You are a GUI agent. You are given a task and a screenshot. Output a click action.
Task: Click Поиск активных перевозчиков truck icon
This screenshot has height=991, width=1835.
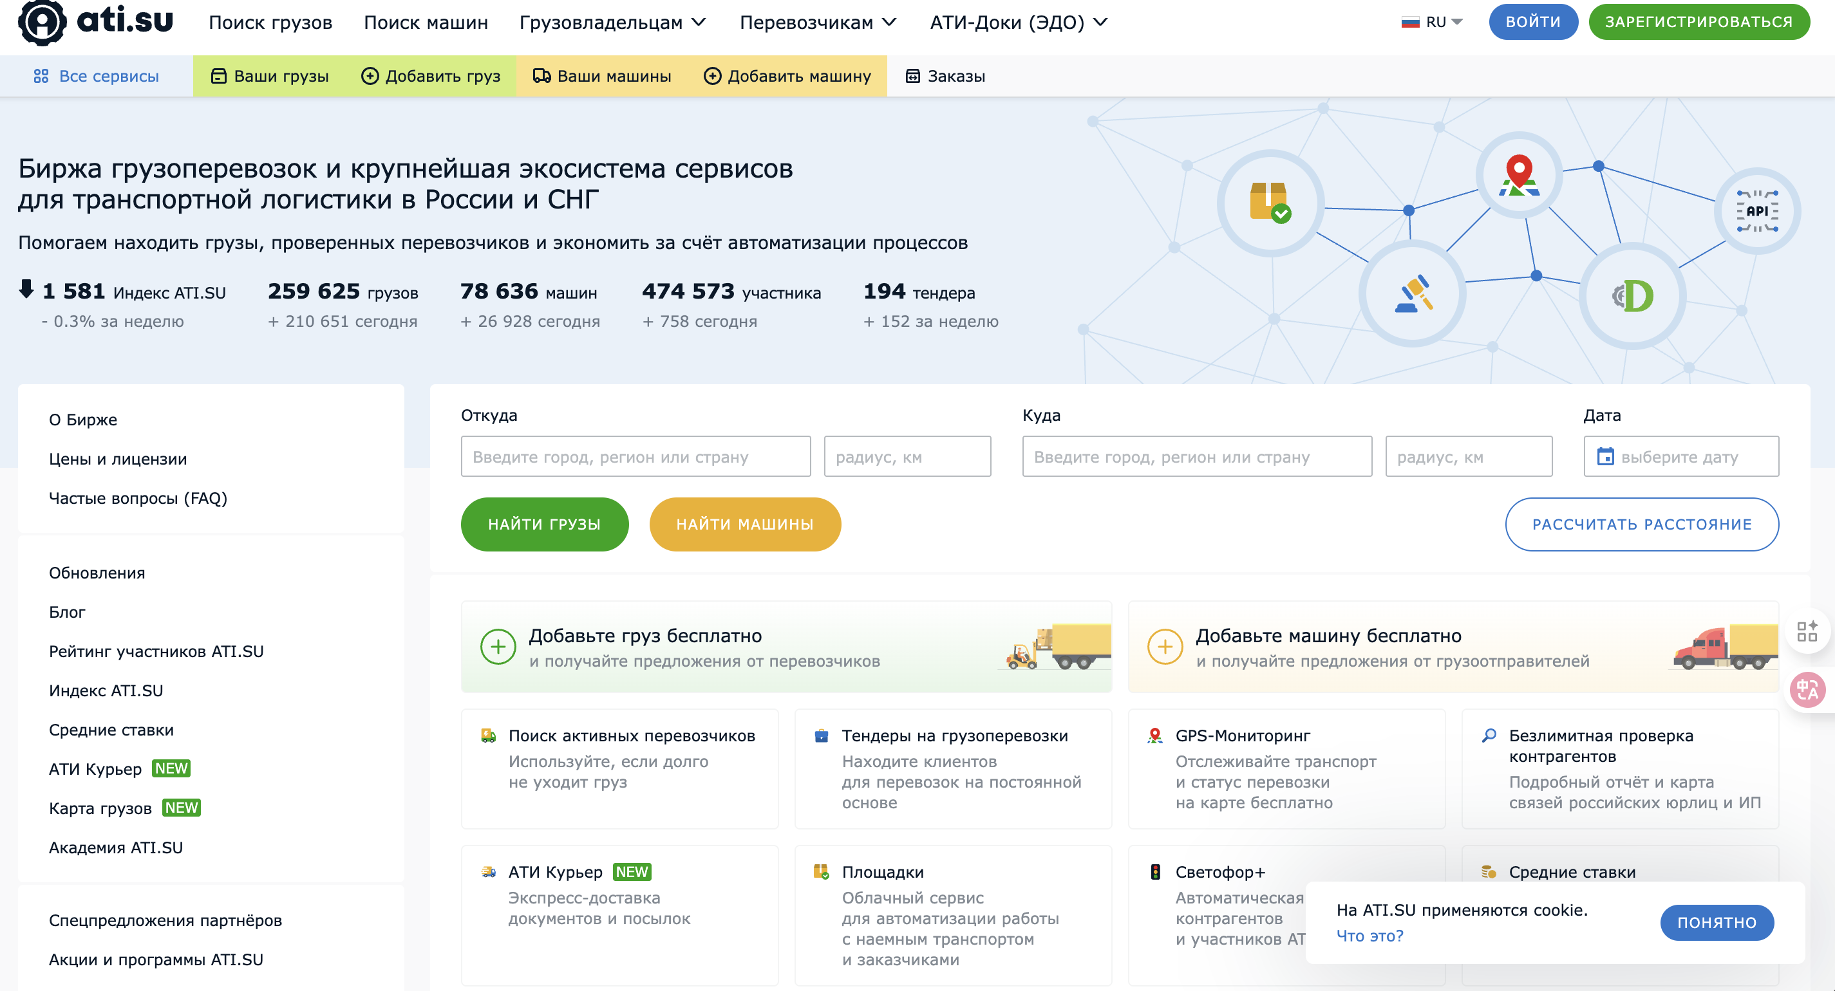[488, 736]
